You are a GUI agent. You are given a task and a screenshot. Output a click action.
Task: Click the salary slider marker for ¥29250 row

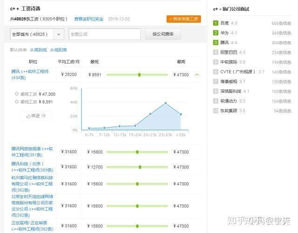click(139, 75)
